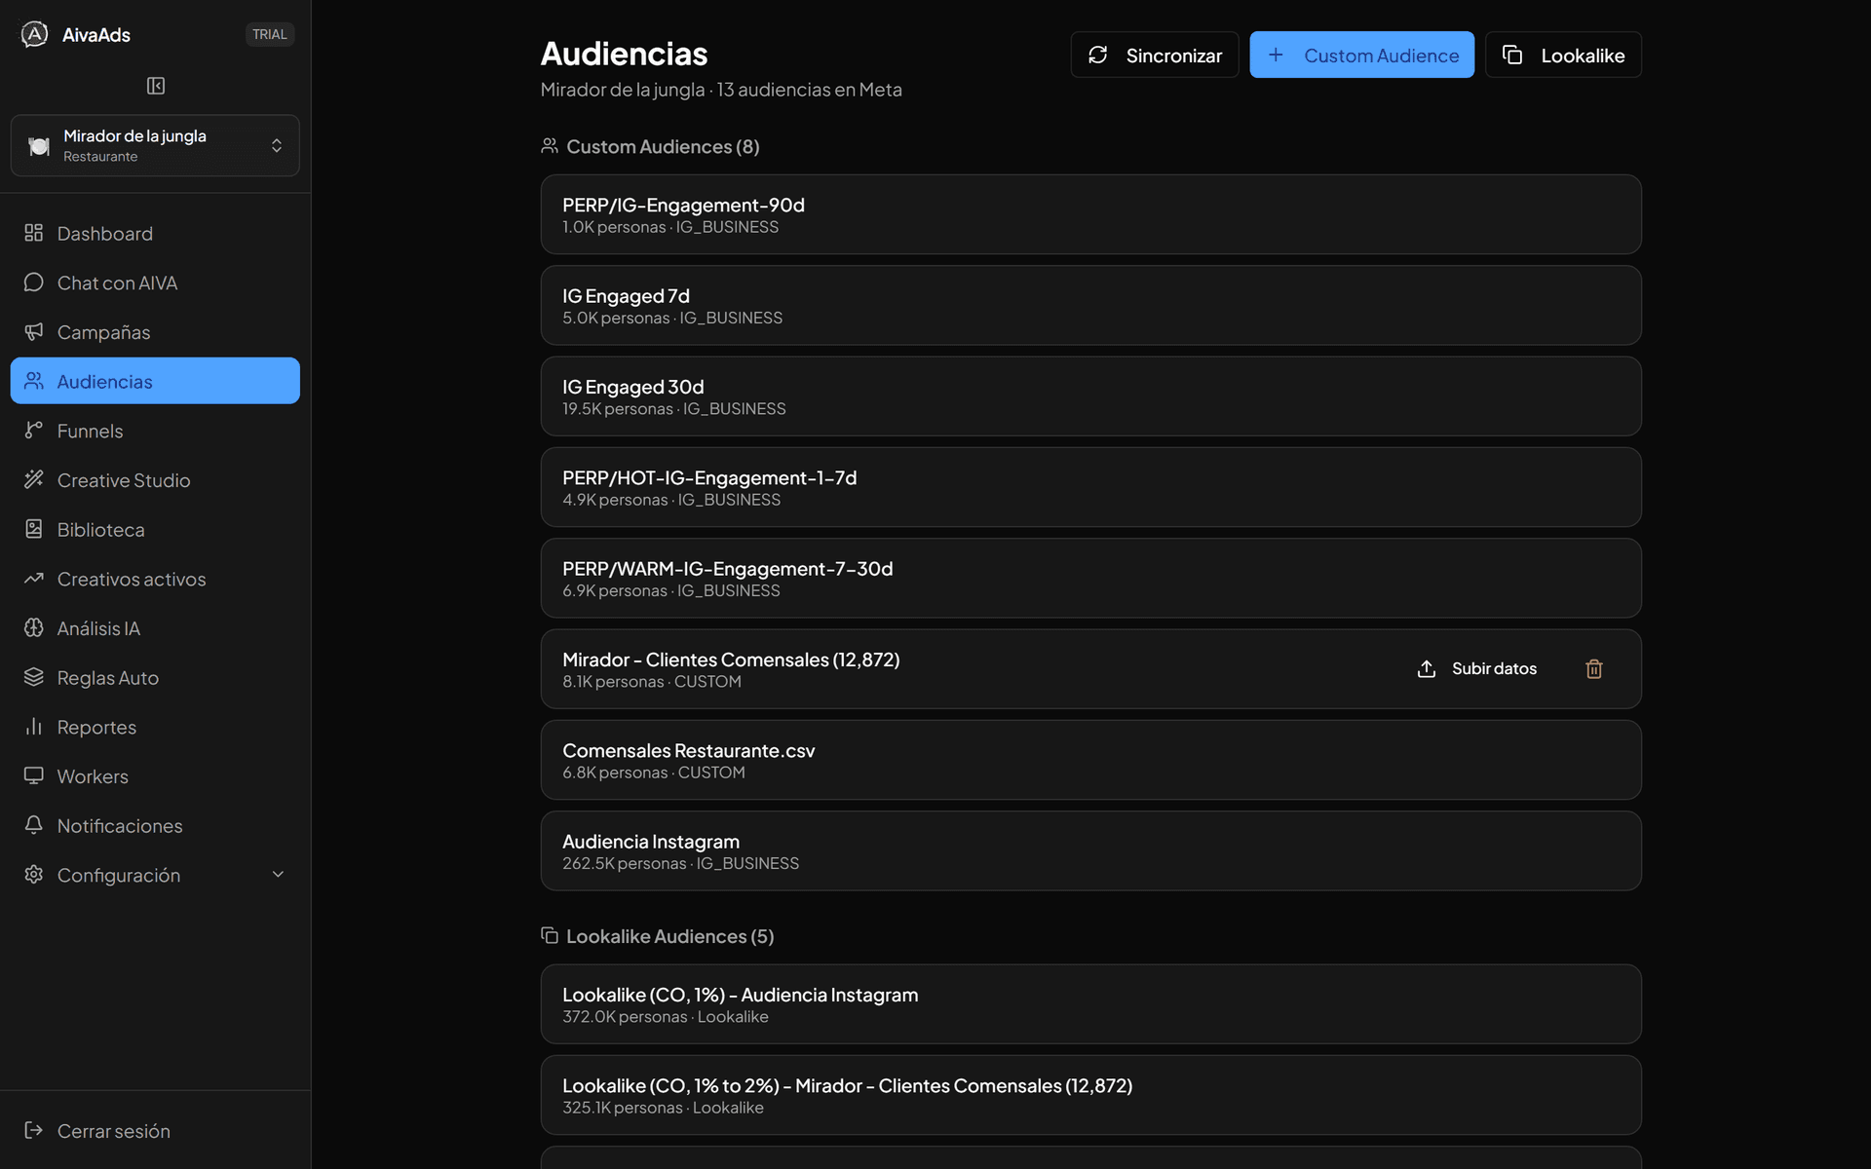Click Subir datos for Mirador Clientes Comensales
Screen dimensions: 1871x1169
click(1476, 668)
